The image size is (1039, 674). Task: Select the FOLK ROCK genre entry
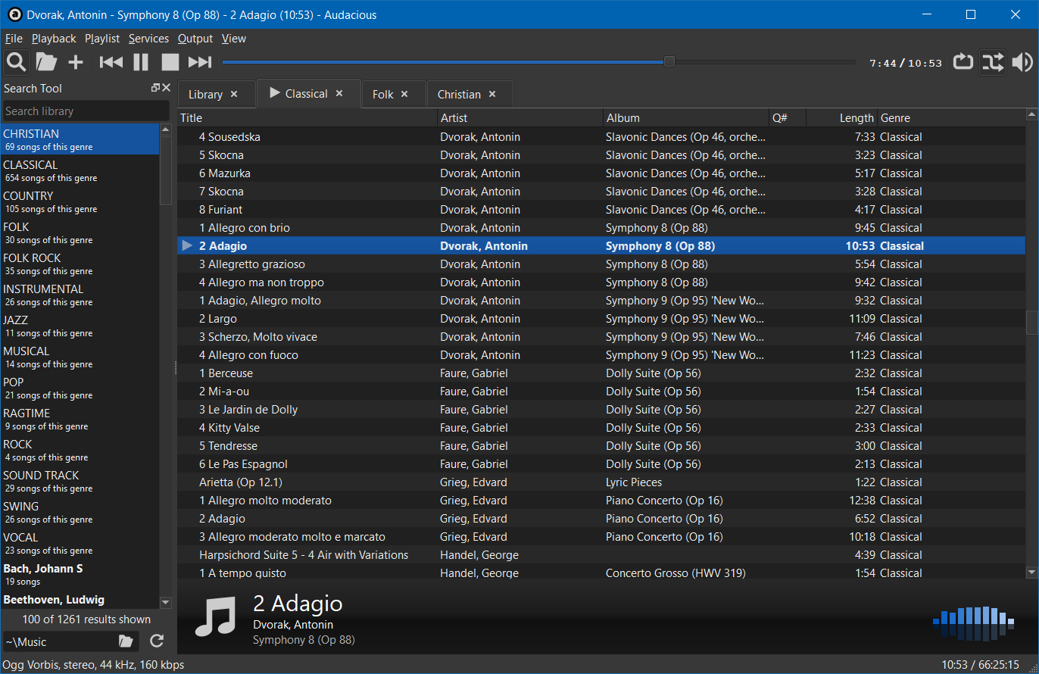[80, 264]
